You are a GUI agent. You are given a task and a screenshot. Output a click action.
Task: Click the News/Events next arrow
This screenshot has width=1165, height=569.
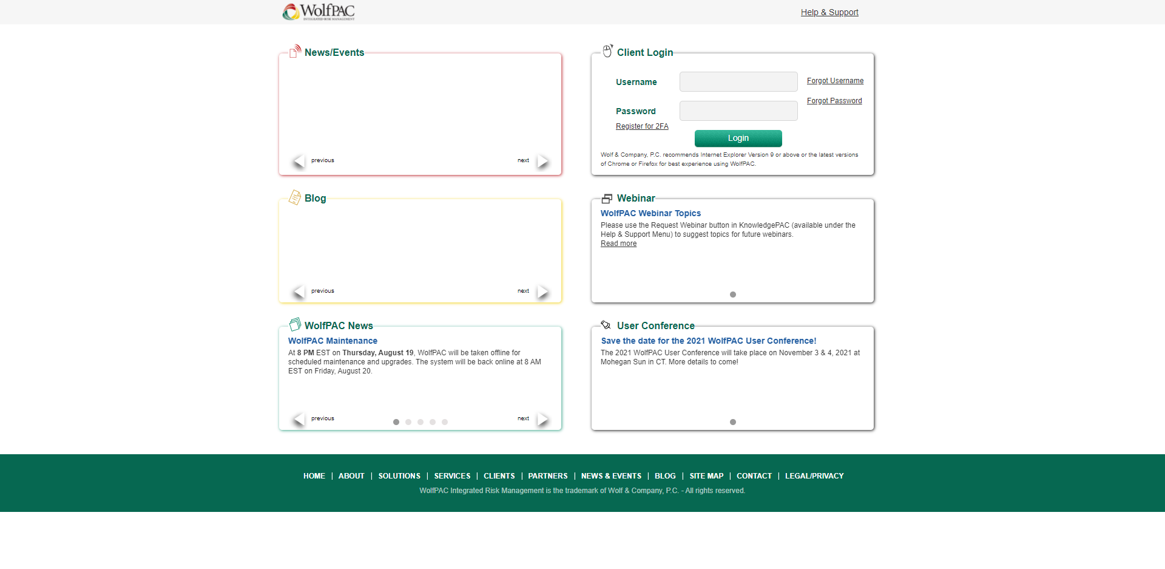pos(542,161)
